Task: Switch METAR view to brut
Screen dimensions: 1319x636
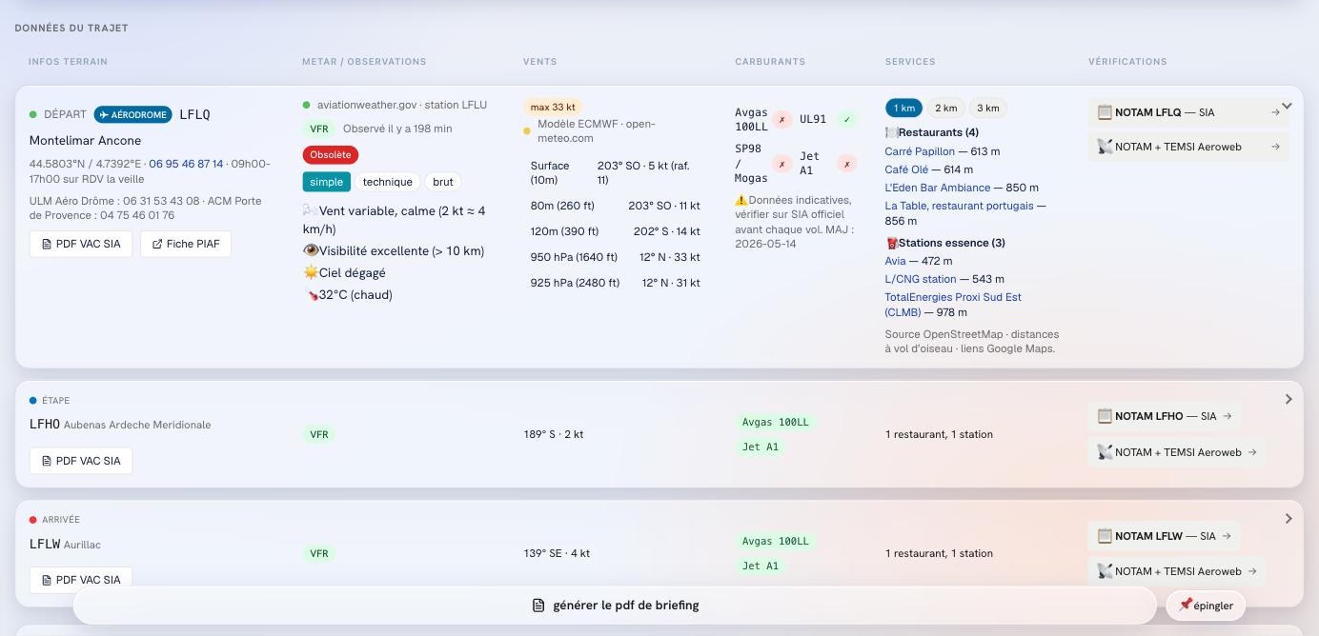Action: [443, 182]
